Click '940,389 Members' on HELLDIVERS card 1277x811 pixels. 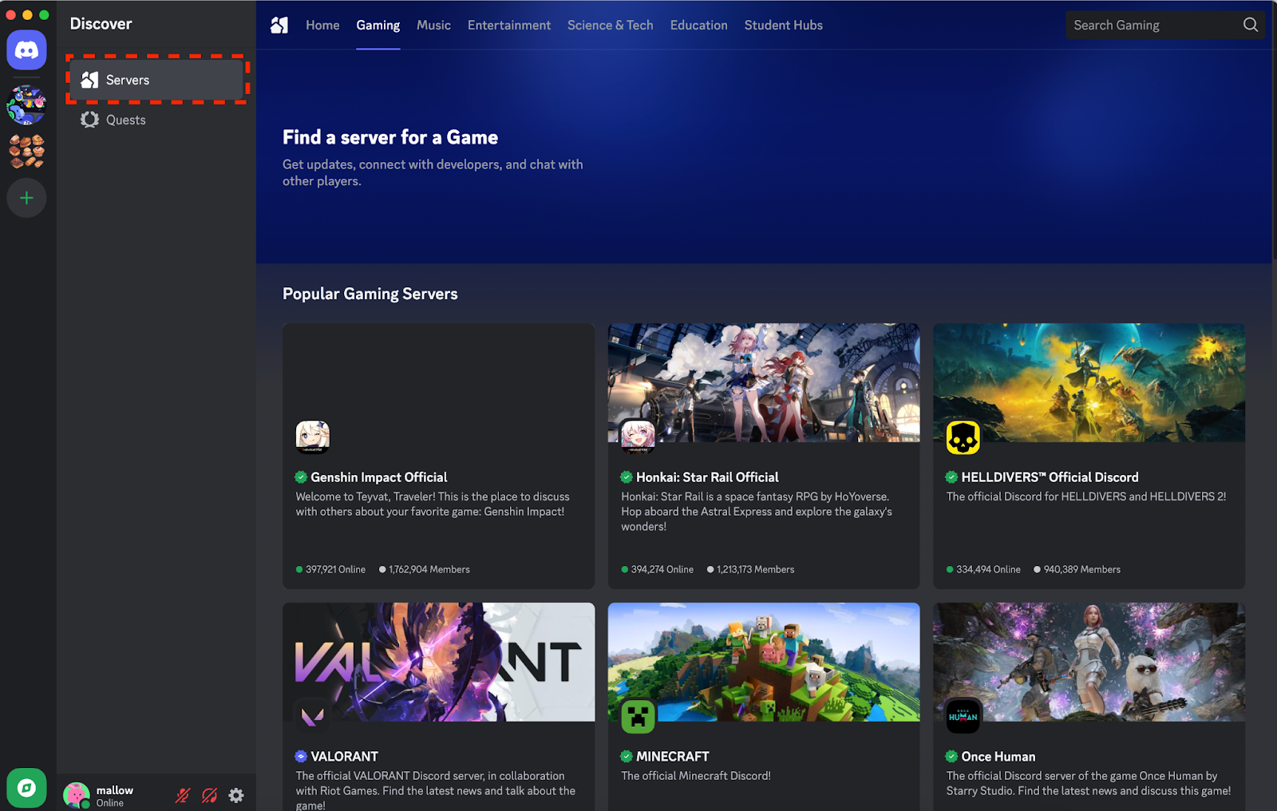tap(1082, 569)
